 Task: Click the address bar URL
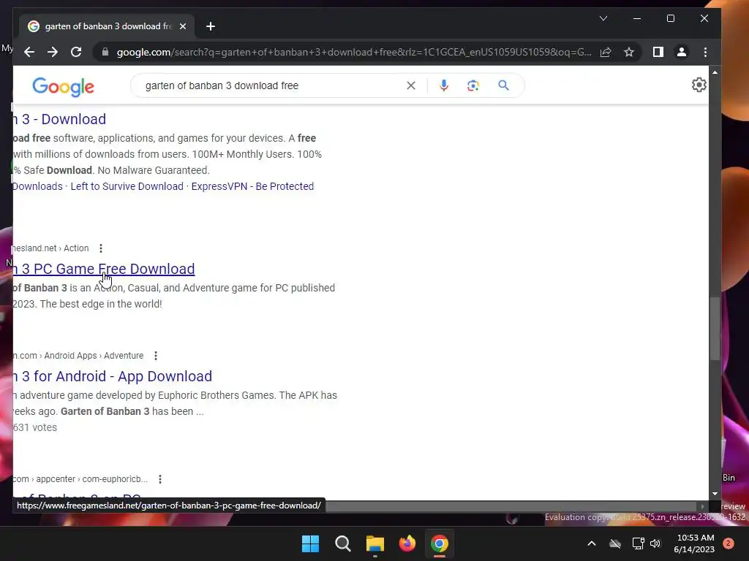pos(353,52)
